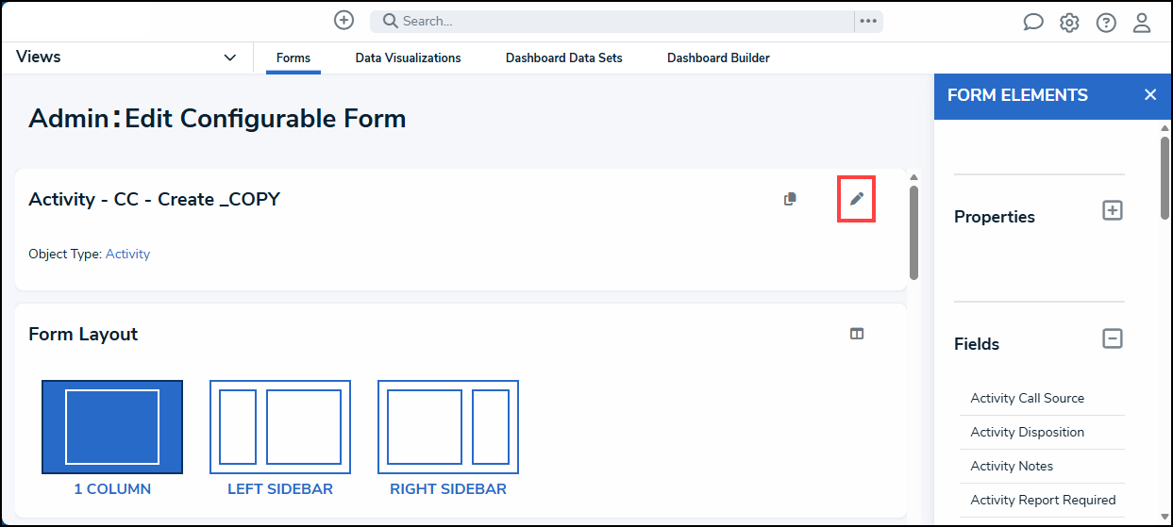Screen dimensions: 1173x527
Task: Expand the Properties section
Action: [x=1113, y=210]
